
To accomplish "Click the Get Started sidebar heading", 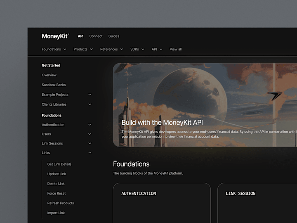I will pyautogui.click(x=51, y=65).
